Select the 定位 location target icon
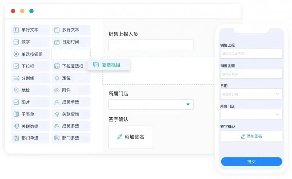Screen dimensions: 292x179 point(57,78)
